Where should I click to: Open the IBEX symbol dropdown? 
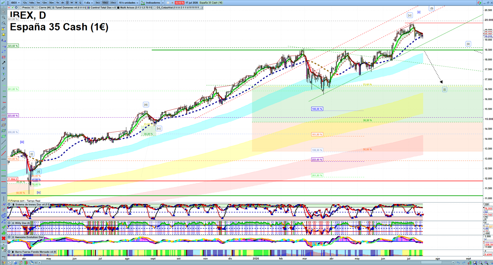point(15,3)
